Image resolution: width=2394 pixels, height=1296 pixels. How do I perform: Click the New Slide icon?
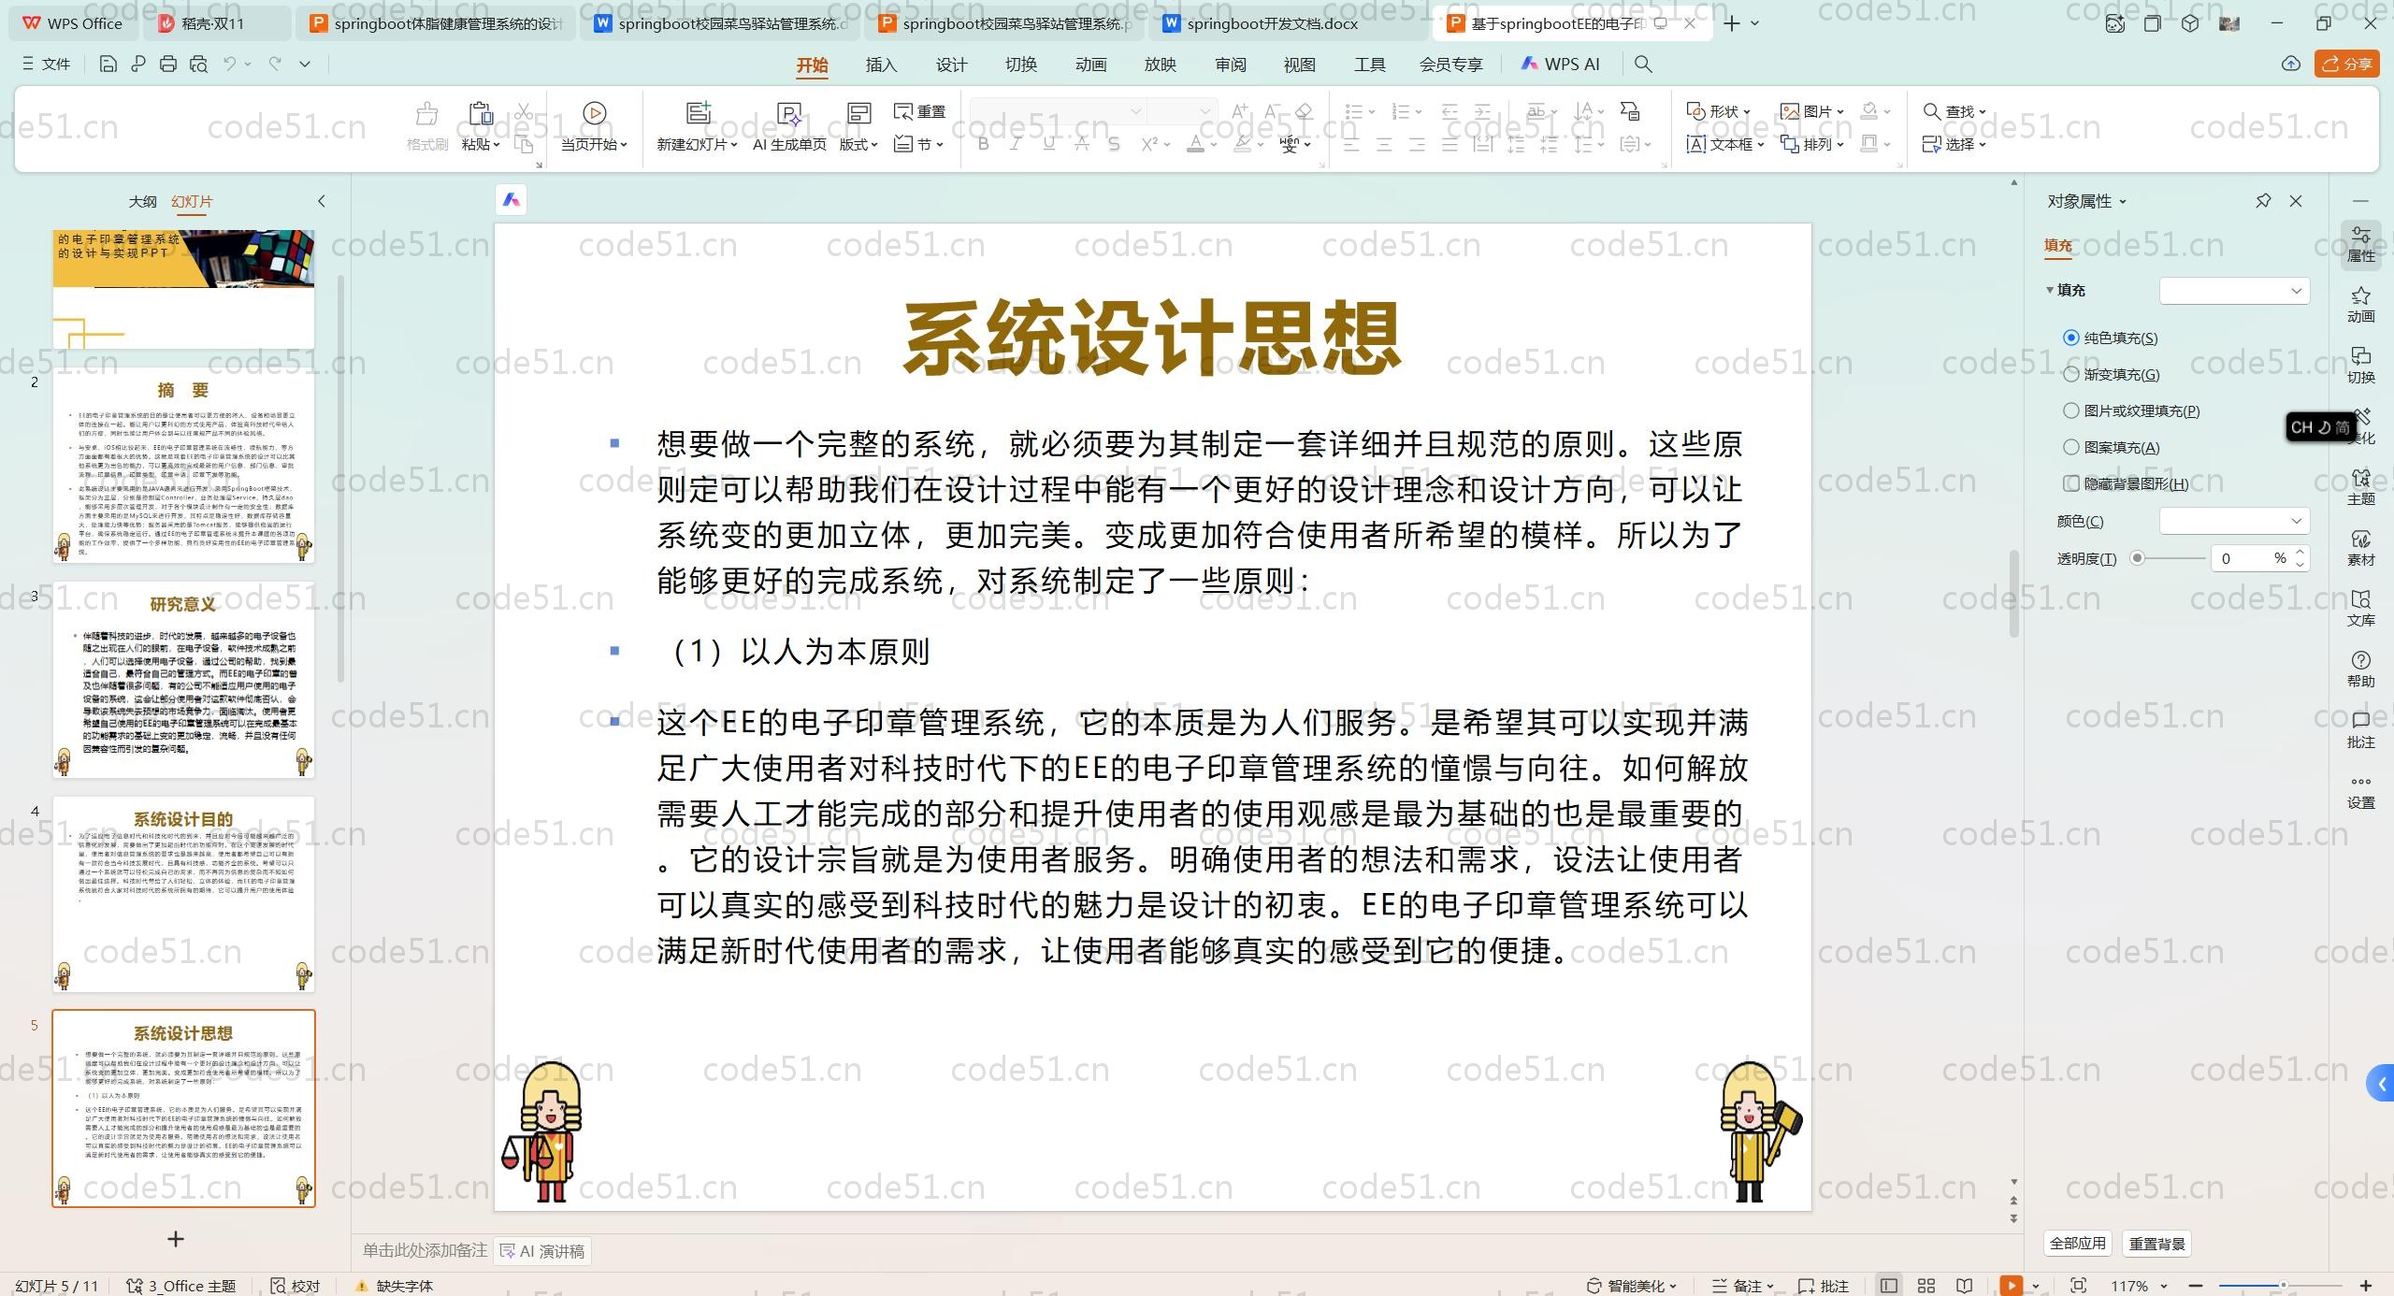pyautogui.click(x=698, y=113)
